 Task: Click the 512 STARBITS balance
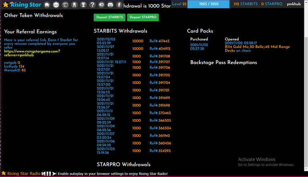(245, 4)
